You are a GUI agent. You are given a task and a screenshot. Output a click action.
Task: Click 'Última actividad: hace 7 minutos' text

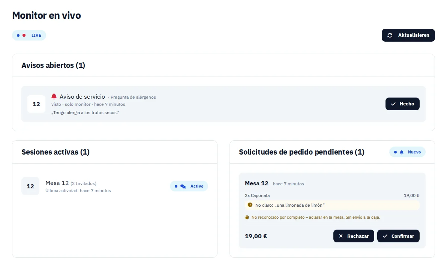pyautogui.click(x=78, y=191)
